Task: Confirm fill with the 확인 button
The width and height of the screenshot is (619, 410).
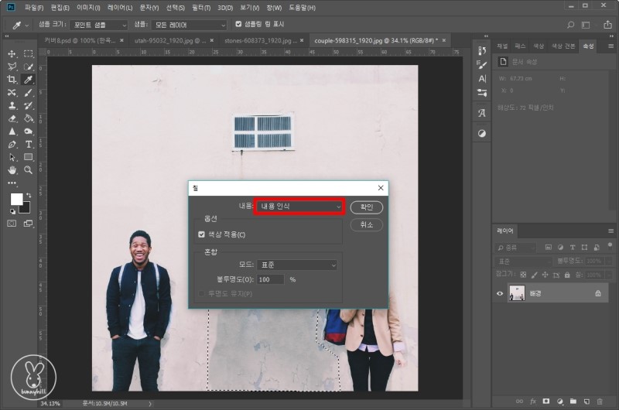Action: tap(366, 207)
